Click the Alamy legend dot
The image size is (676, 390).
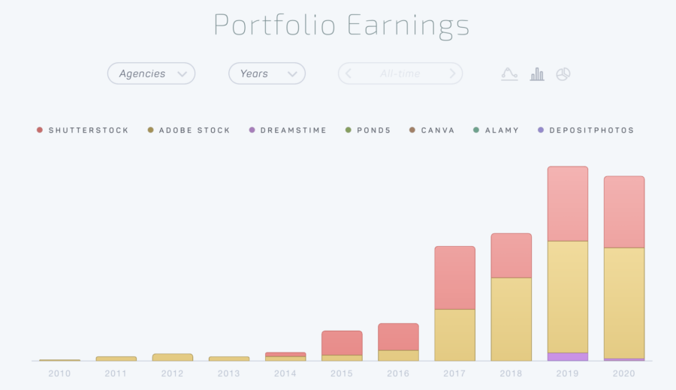click(x=476, y=130)
